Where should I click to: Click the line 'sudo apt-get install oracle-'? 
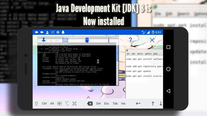click(145, 76)
